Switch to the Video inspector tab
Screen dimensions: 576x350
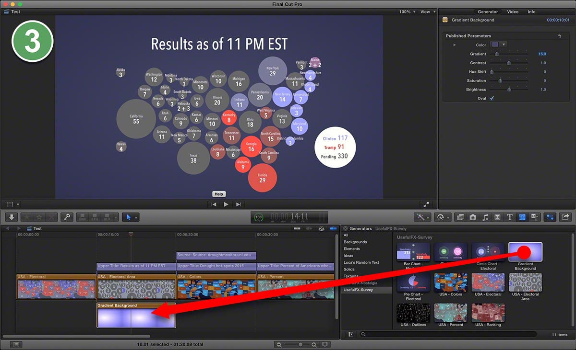tap(513, 12)
